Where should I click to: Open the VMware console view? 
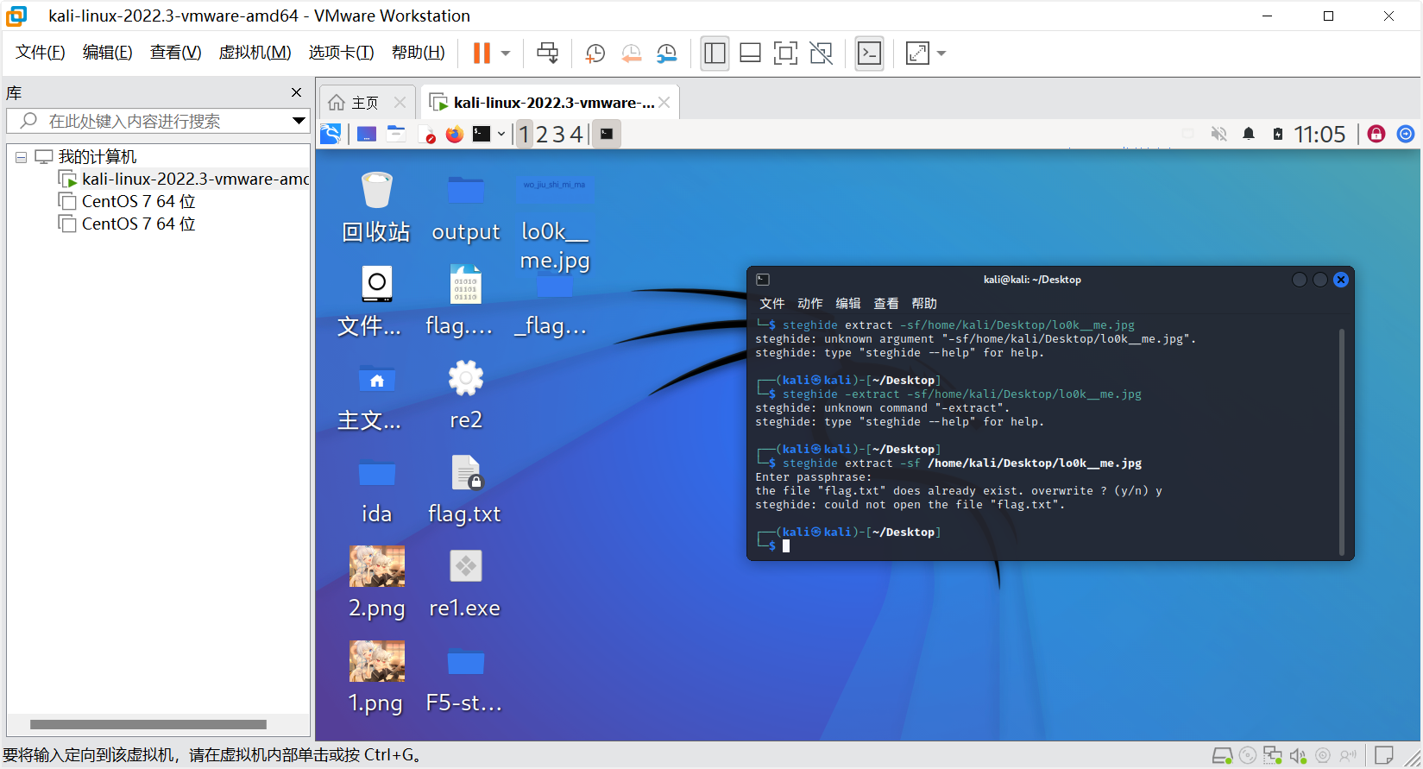click(x=869, y=53)
